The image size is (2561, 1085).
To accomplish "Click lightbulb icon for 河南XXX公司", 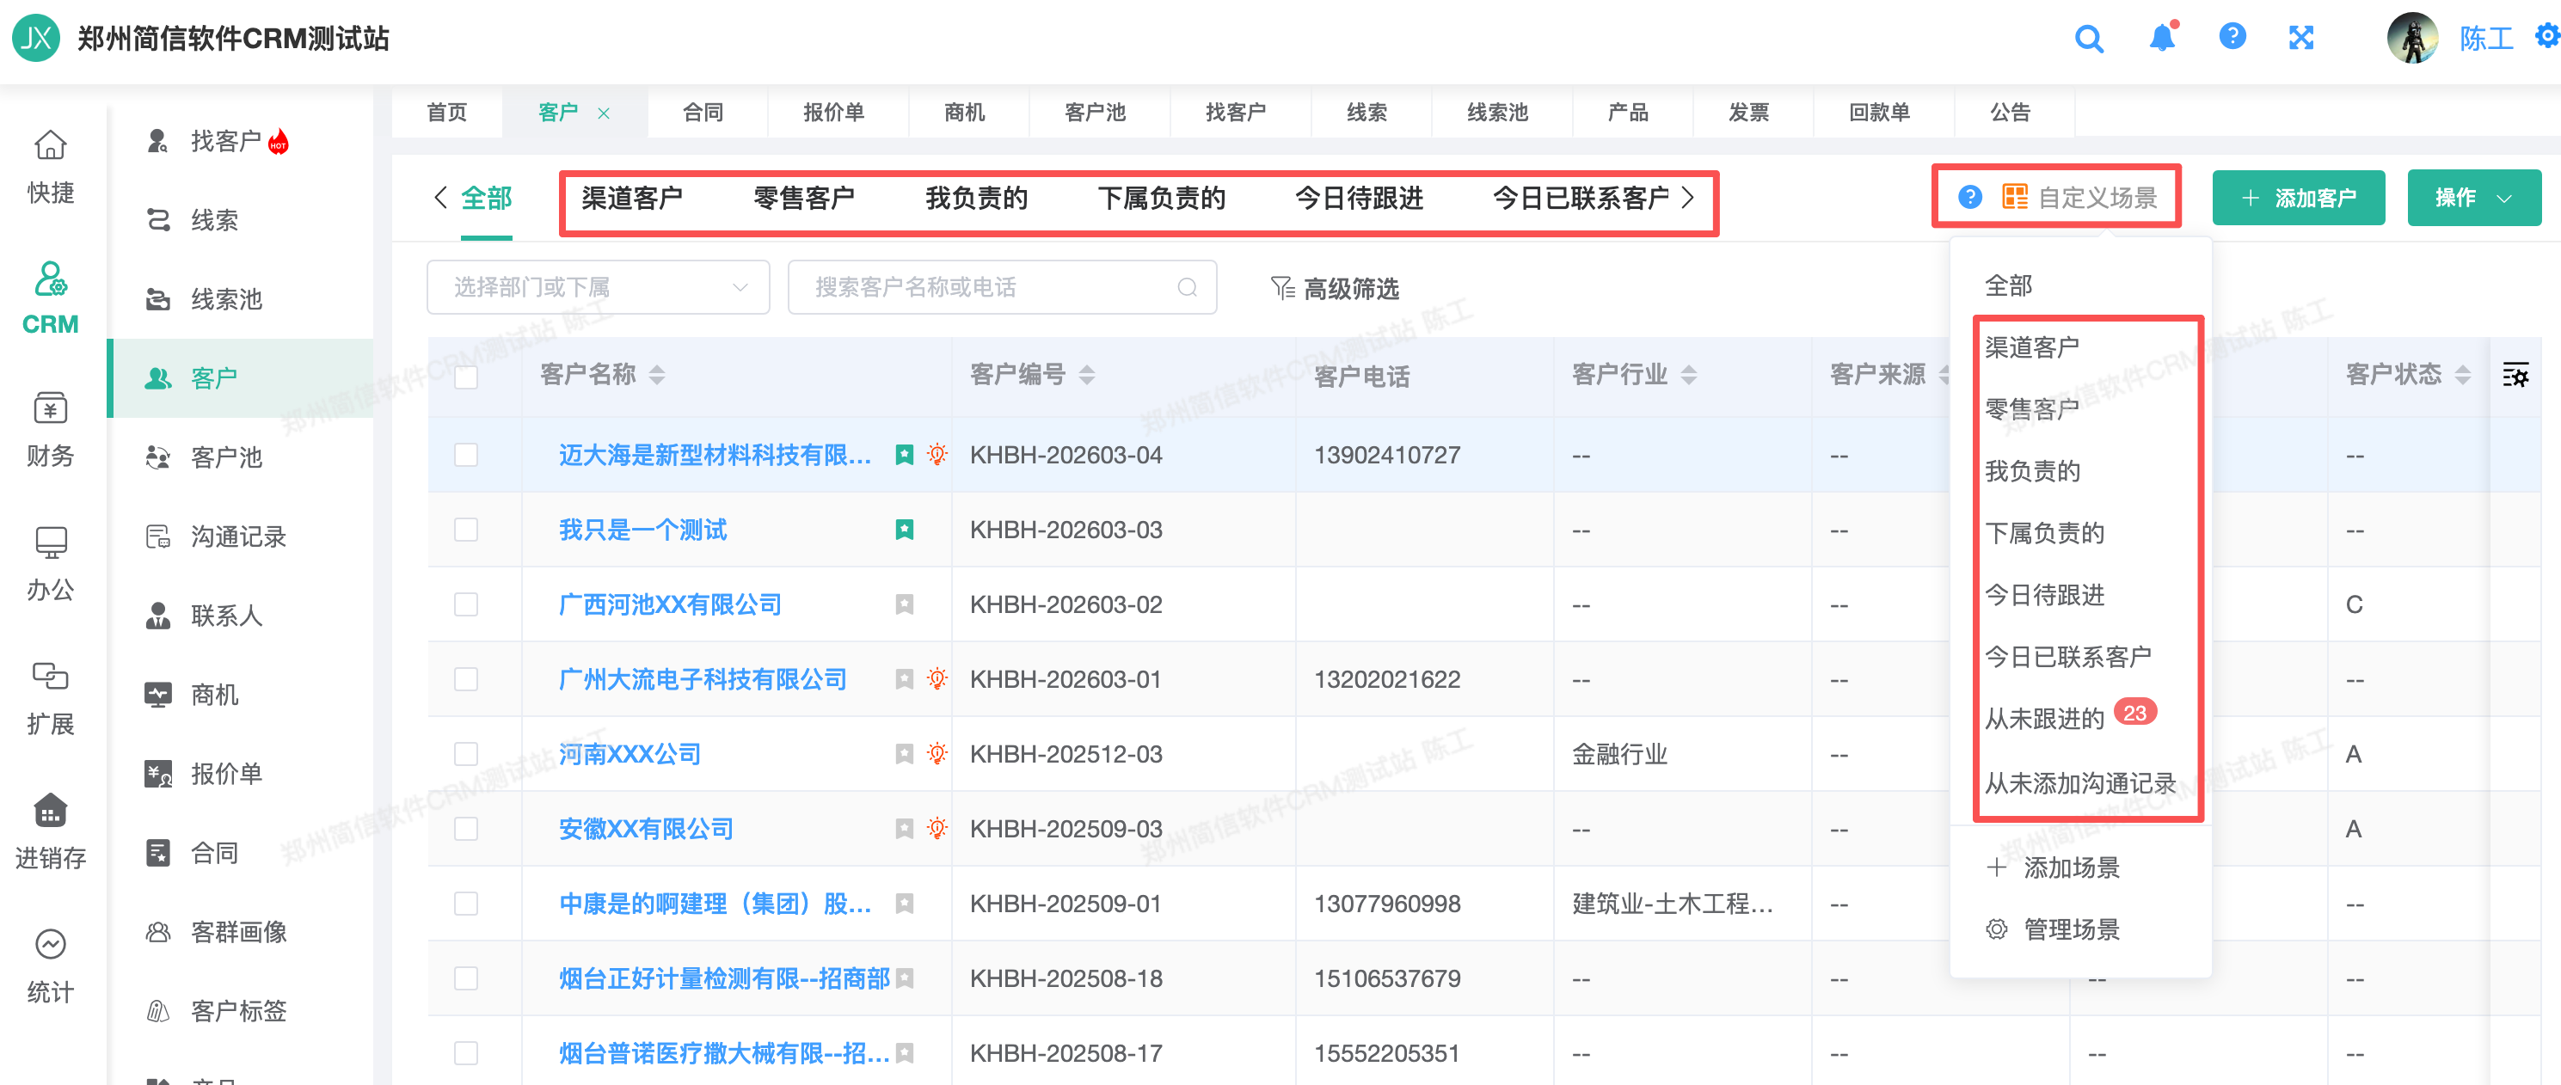I will pos(937,754).
